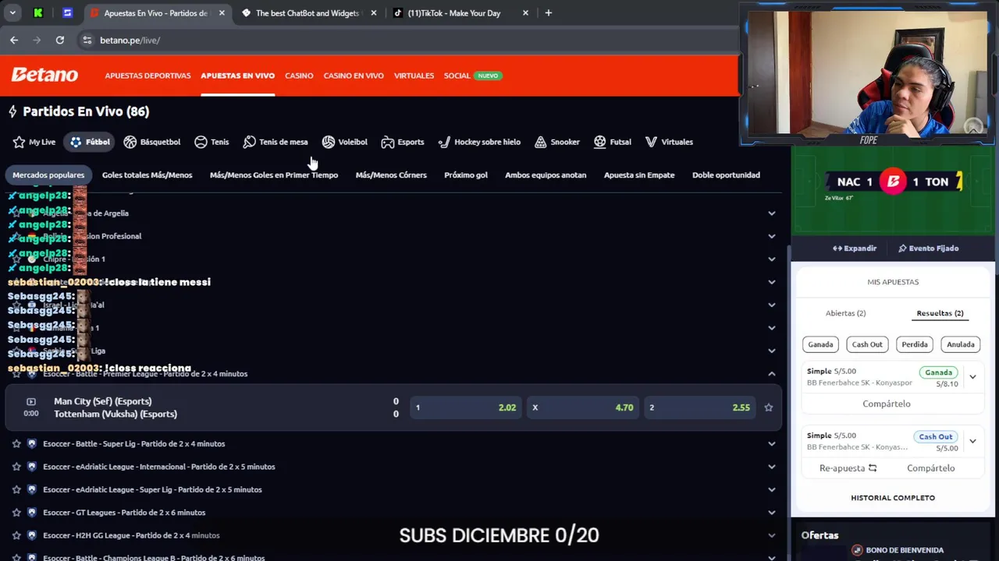Open Casino en Vivo menu item
This screenshot has height=561, width=999.
tap(354, 76)
